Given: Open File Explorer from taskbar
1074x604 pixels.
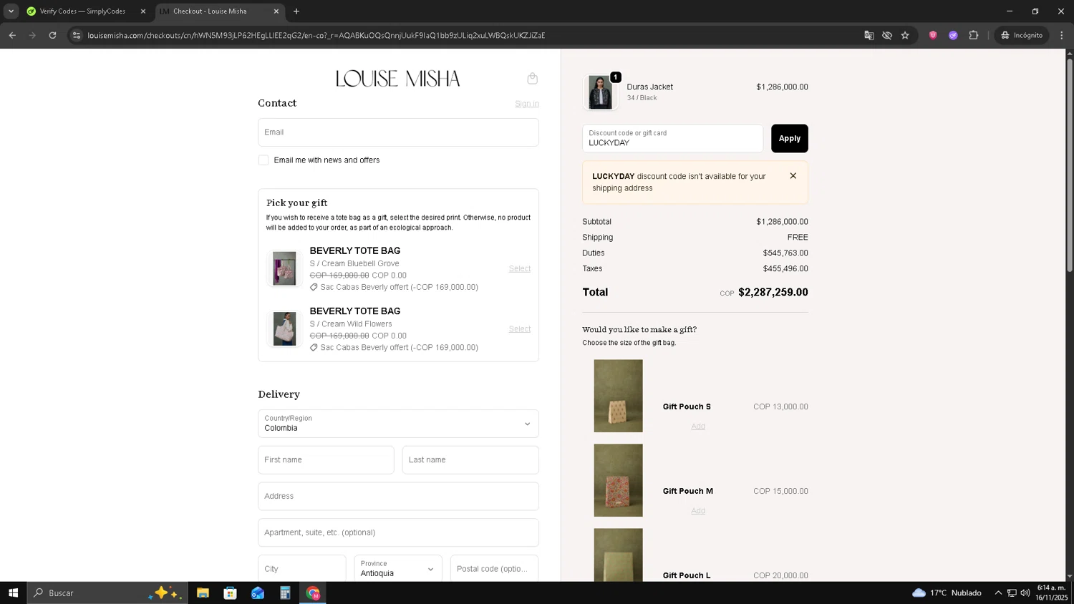Looking at the screenshot, I should pyautogui.click(x=203, y=593).
